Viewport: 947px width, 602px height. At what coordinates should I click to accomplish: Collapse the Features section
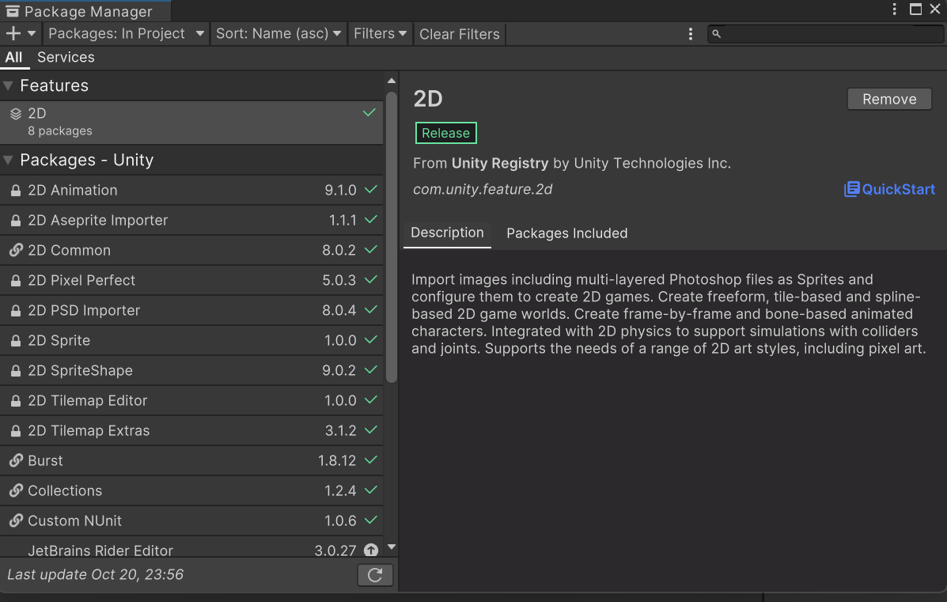click(8, 85)
